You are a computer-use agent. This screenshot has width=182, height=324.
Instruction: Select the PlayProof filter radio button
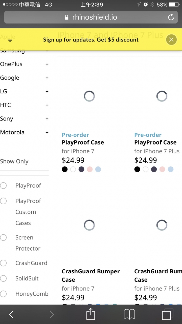point(3,186)
